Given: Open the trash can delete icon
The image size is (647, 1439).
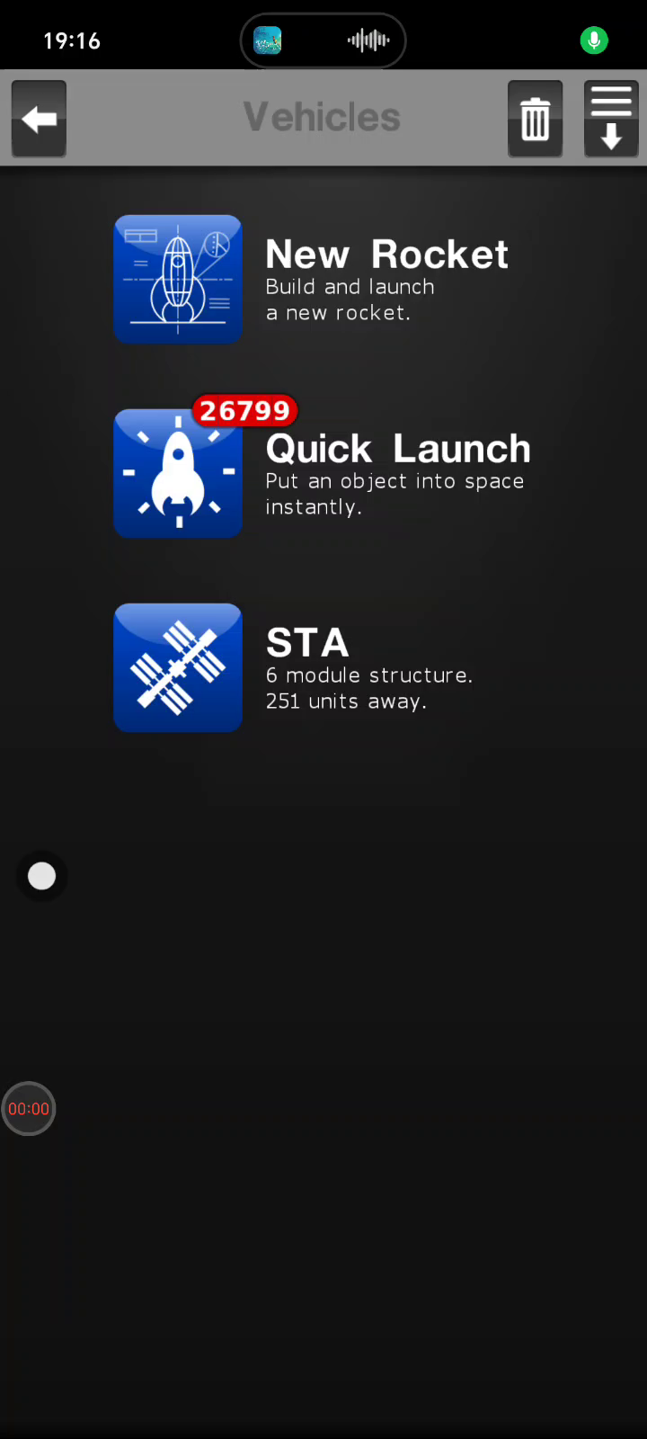Looking at the screenshot, I should point(536,119).
